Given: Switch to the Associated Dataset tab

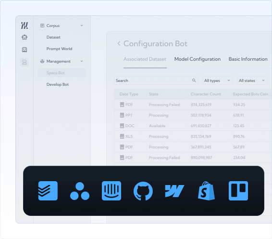Looking at the screenshot, I should tap(145, 59).
